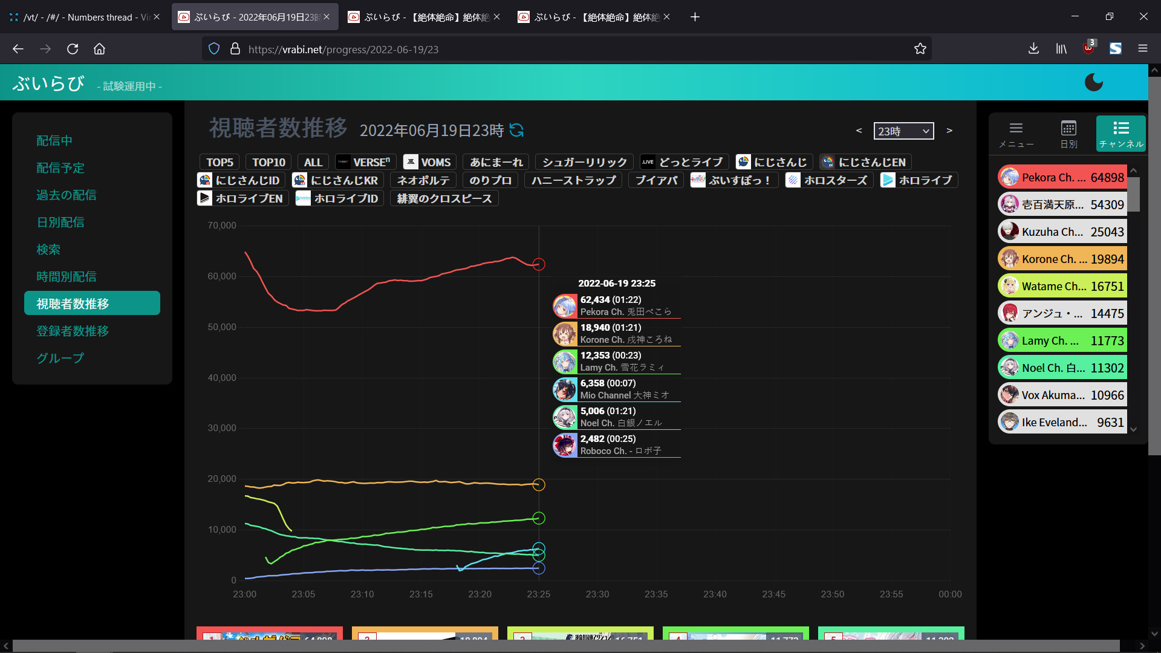This screenshot has width=1161, height=653.
Task: Click the browser home icon
Action: click(99, 49)
